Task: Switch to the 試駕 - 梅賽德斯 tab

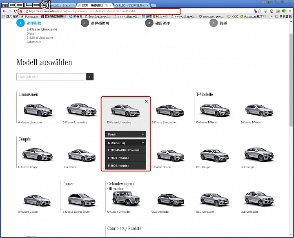Action: pyautogui.click(x=95, y=5)
